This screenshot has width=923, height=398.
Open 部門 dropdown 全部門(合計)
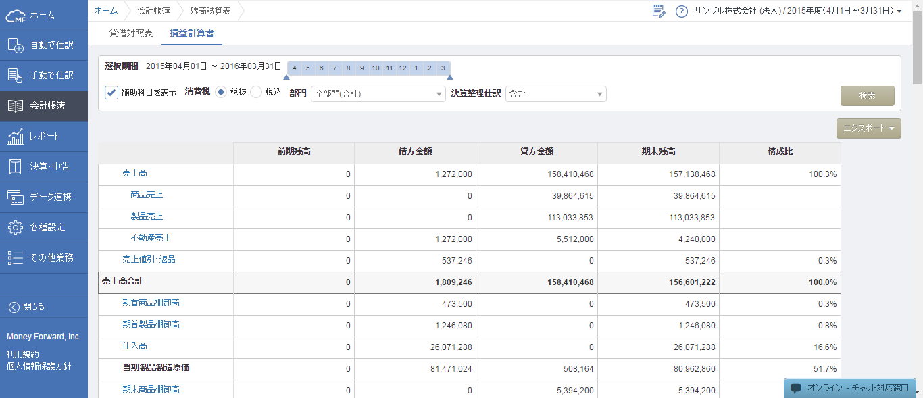378,94
